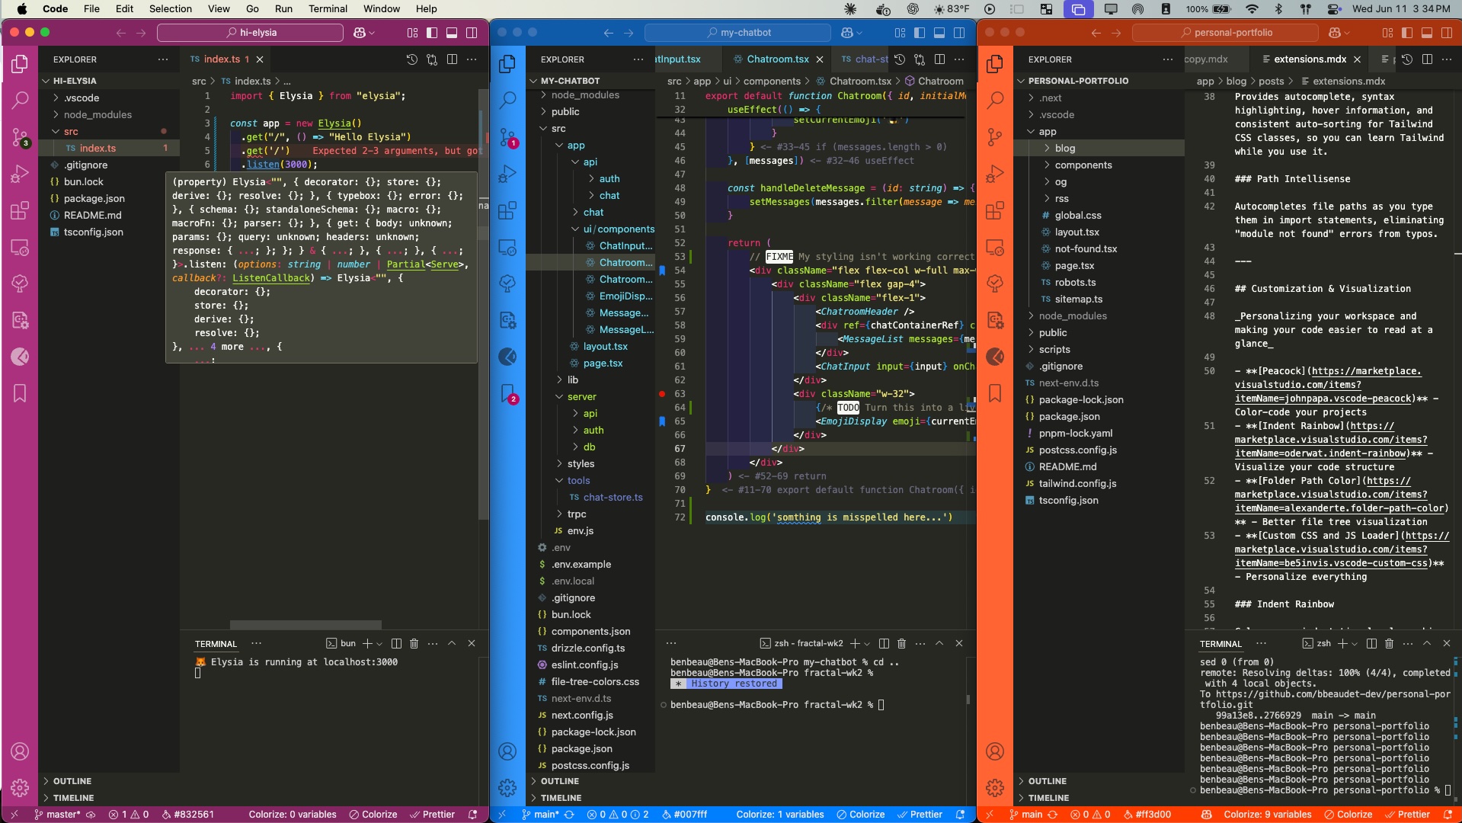
Task: Toggle bottom panel in my-chatbot title bar
Action: [939, 33]
